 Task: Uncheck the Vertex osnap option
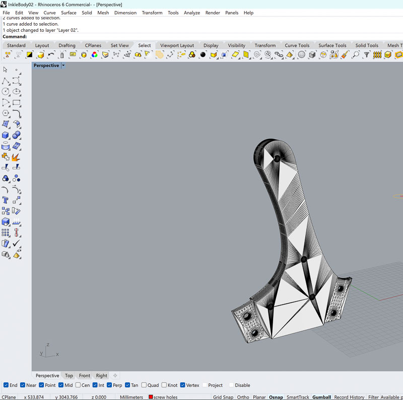click(x=183, y=385)
